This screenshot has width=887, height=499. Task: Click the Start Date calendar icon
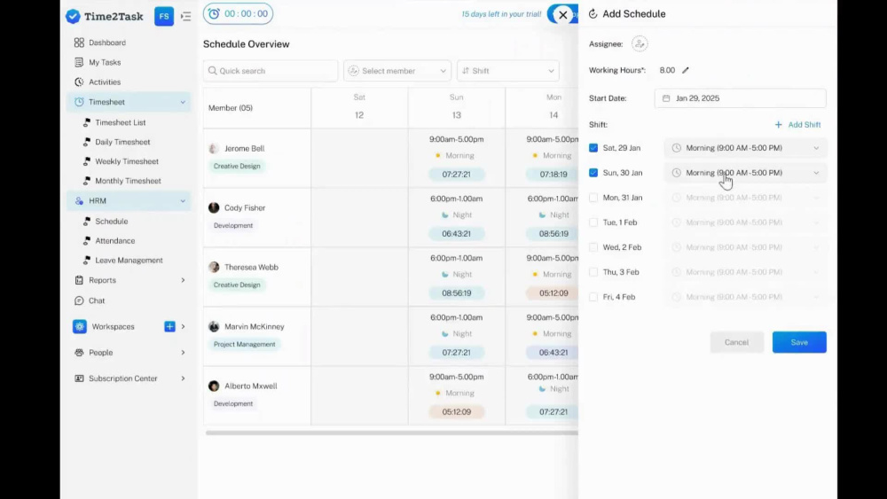pyautogui.click(x=666, y=98)
